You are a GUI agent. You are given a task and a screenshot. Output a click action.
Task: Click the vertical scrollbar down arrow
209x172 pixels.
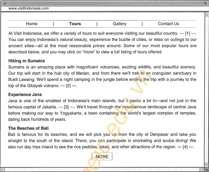point(207,165)
